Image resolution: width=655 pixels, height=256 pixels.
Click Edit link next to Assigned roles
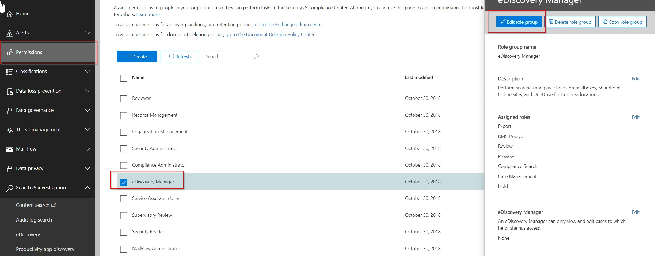pos(635,117)
